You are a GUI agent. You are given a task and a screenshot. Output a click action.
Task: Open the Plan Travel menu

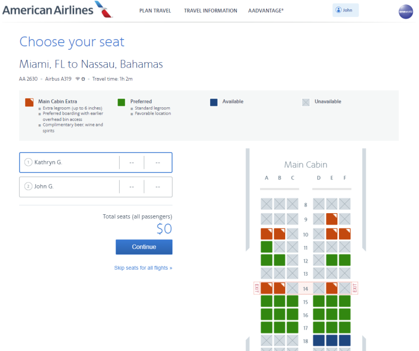(154, 11)
